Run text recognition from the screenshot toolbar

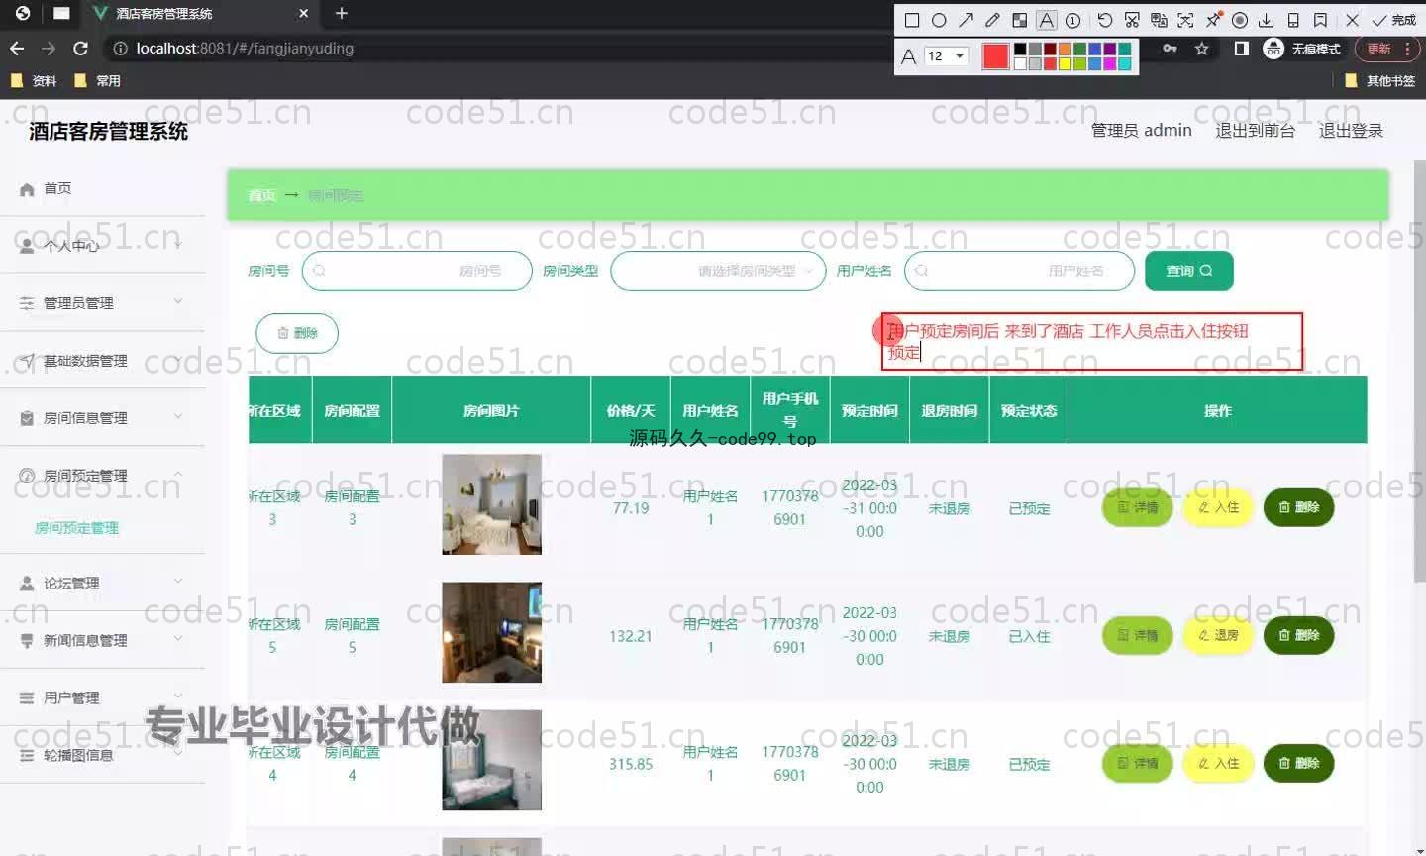pos(1185,20)
